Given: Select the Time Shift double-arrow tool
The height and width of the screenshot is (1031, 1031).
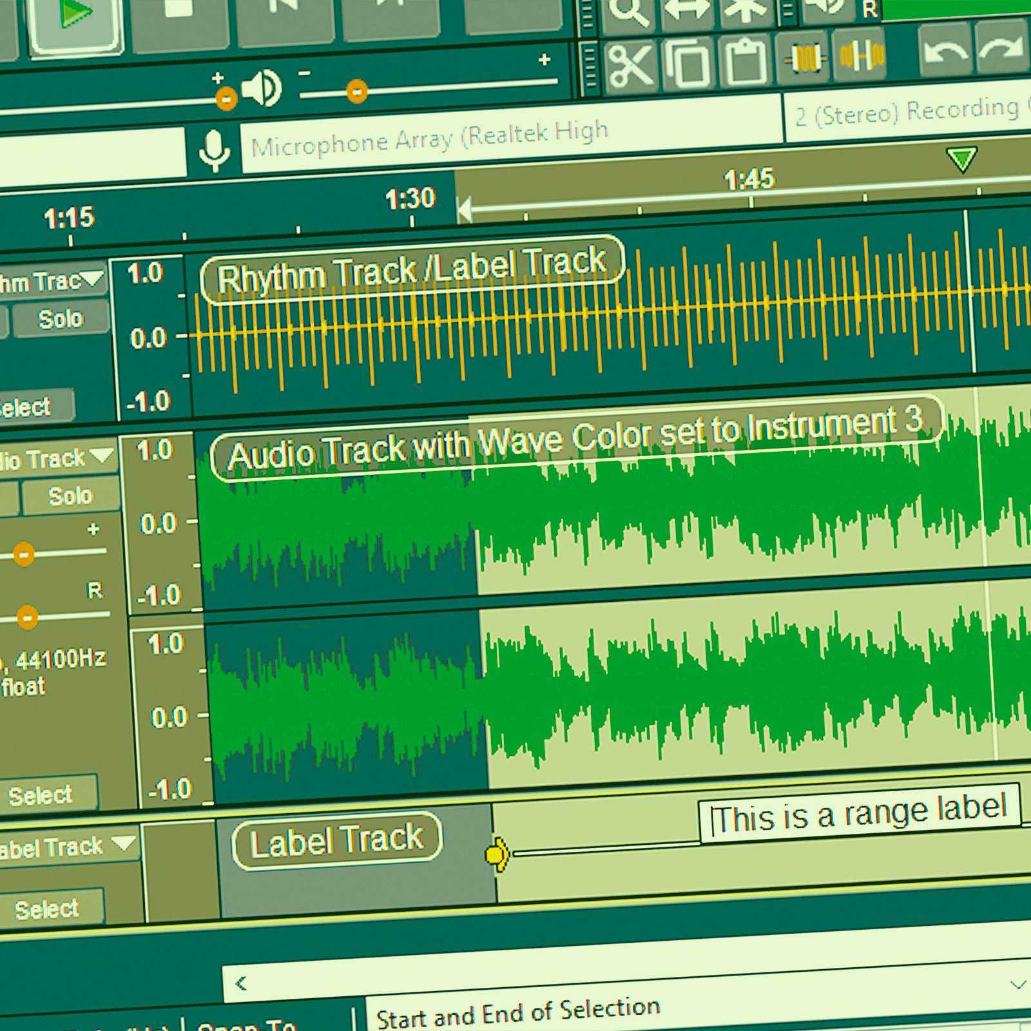Looking at the screenshot, I should [688, 11].
